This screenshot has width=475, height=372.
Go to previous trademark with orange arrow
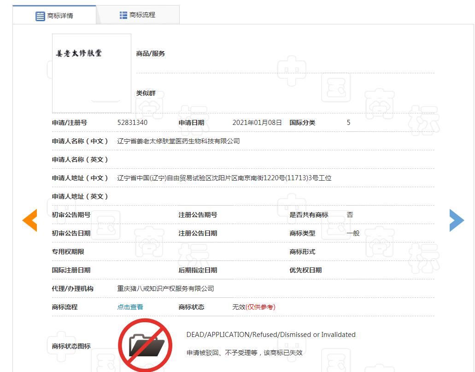[29, 220]
